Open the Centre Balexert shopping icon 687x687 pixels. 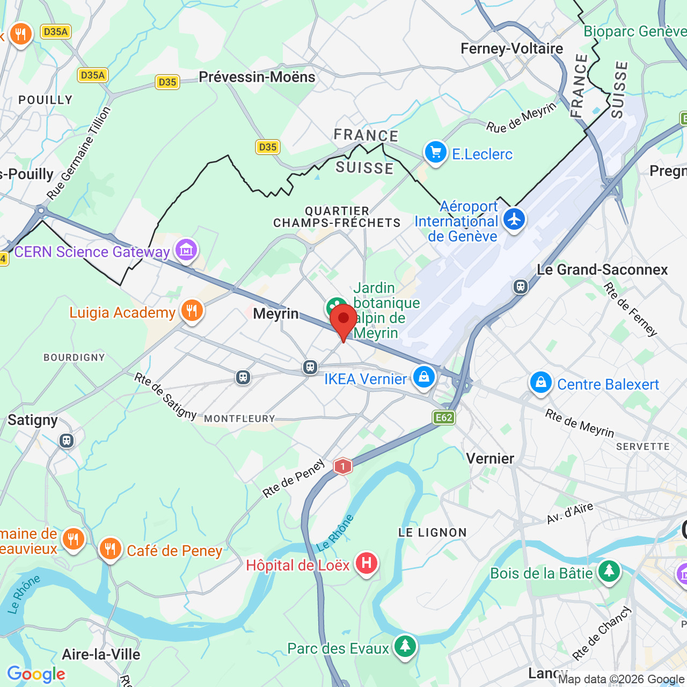pos(541,383)
